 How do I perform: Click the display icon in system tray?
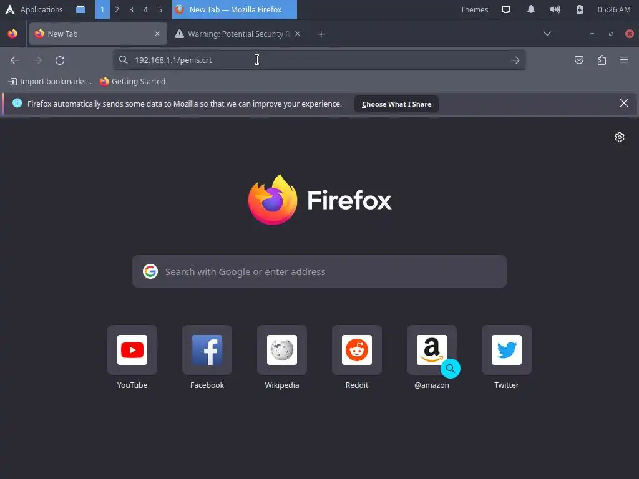pyautogui.click(x=505, y=9)
